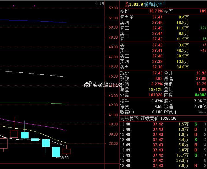Click the diamond icon above the chart

click(96, 3)
